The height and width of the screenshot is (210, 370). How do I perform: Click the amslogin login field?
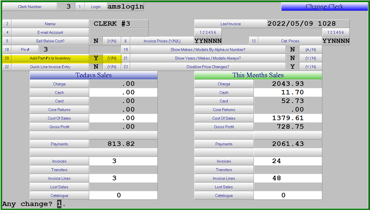click(x=125, y=7)
